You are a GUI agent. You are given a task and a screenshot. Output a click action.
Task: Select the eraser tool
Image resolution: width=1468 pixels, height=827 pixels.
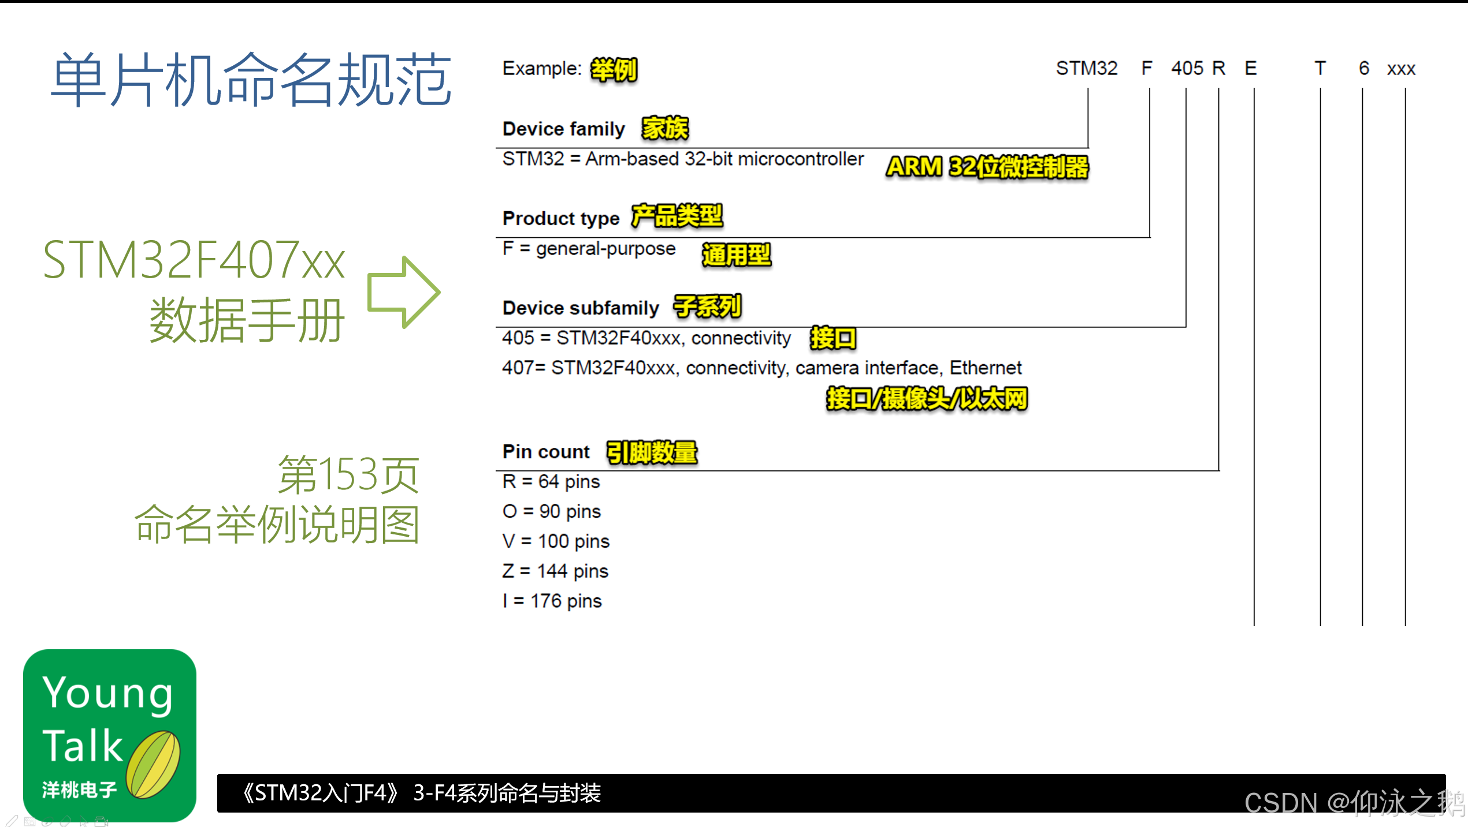pos(65,822)
